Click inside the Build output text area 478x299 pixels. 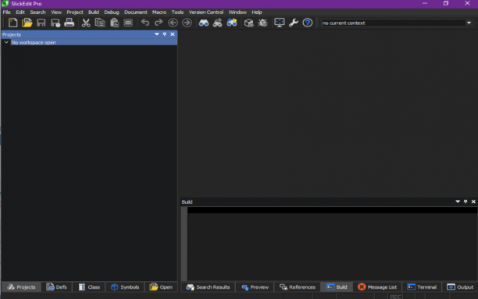[x=332, y=244]
